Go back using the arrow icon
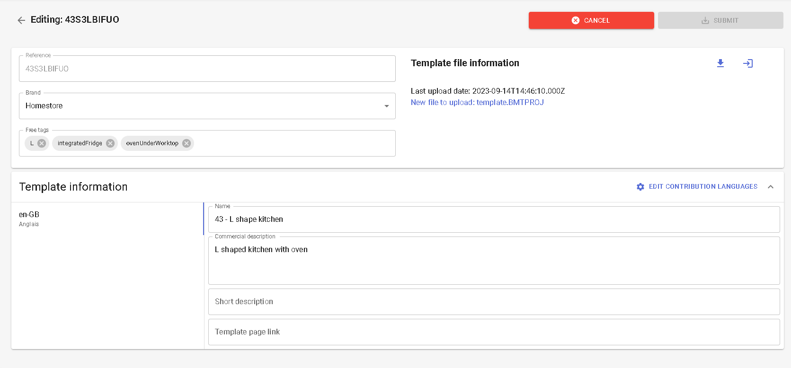 (21, 20)
